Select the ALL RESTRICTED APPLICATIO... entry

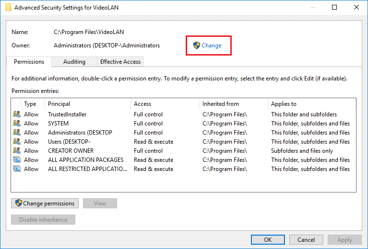(x=87, y=169)
